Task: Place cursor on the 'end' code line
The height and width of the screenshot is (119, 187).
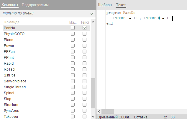Action: pos(109,23)
